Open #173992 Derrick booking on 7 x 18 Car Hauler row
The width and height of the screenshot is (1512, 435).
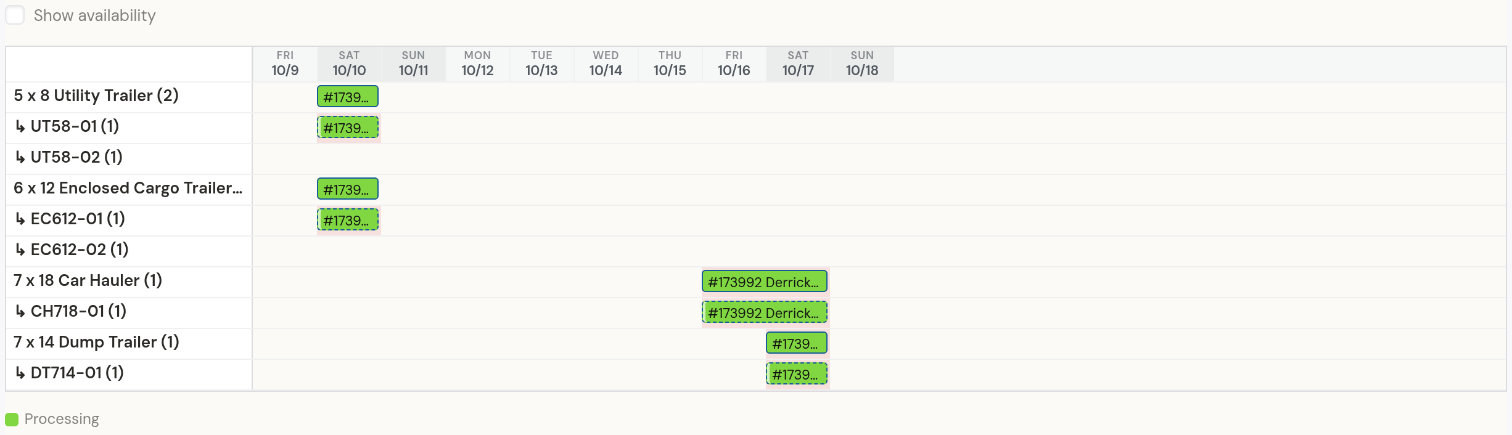coord(765,282)
